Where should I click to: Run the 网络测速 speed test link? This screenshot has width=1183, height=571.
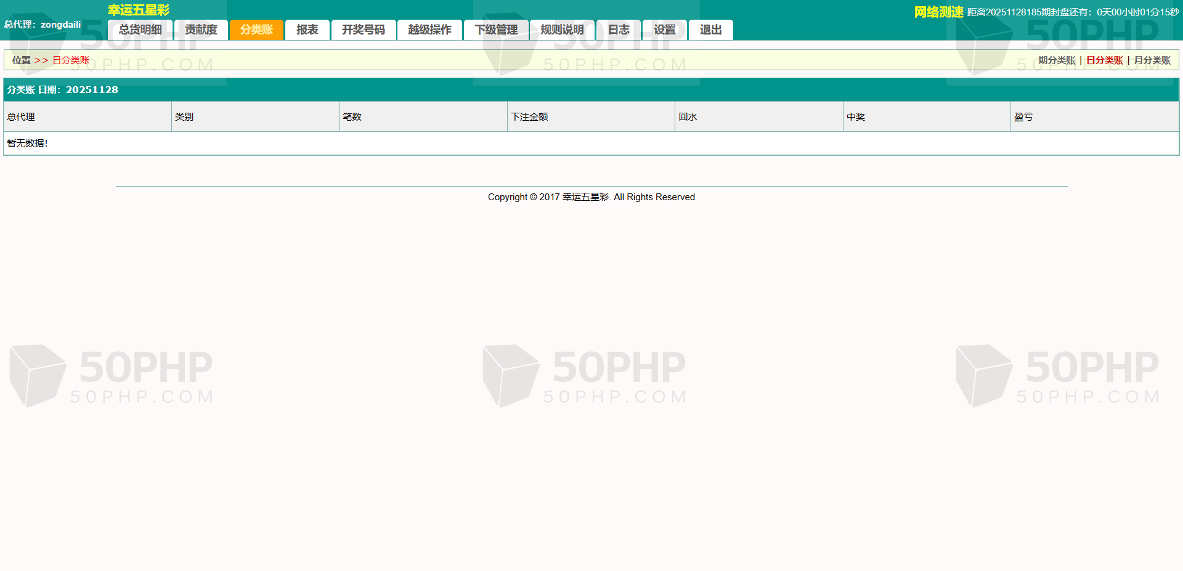pos(938,12)
